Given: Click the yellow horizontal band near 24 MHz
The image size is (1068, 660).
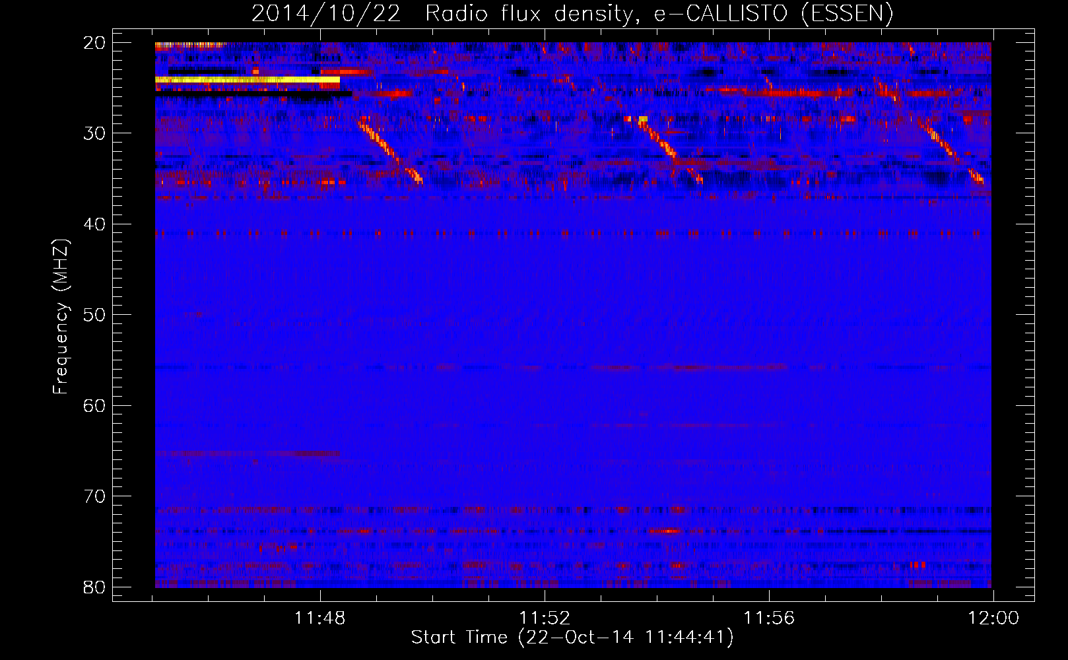Looking at the screenshot, I should pyautogui.click(x=248, y=80).
